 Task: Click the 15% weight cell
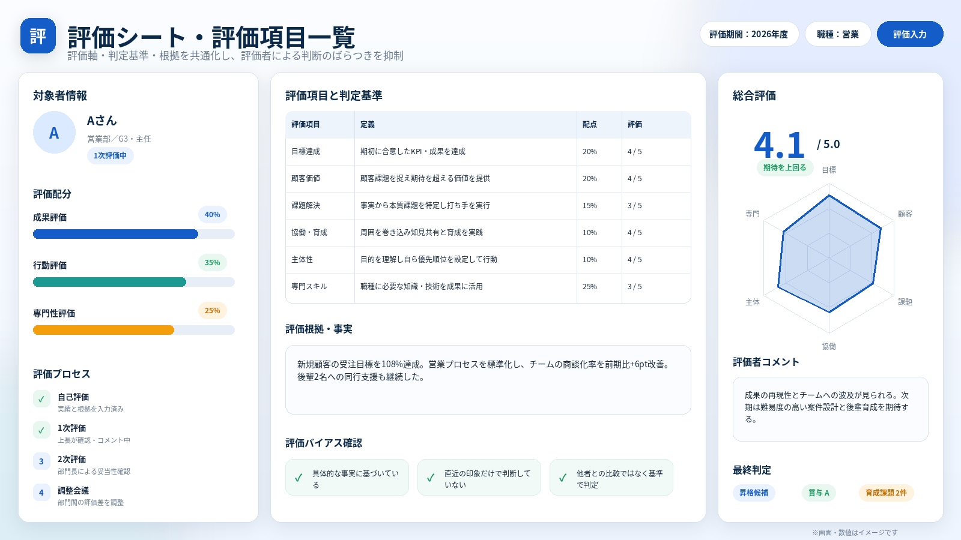[x=590, y=206]
